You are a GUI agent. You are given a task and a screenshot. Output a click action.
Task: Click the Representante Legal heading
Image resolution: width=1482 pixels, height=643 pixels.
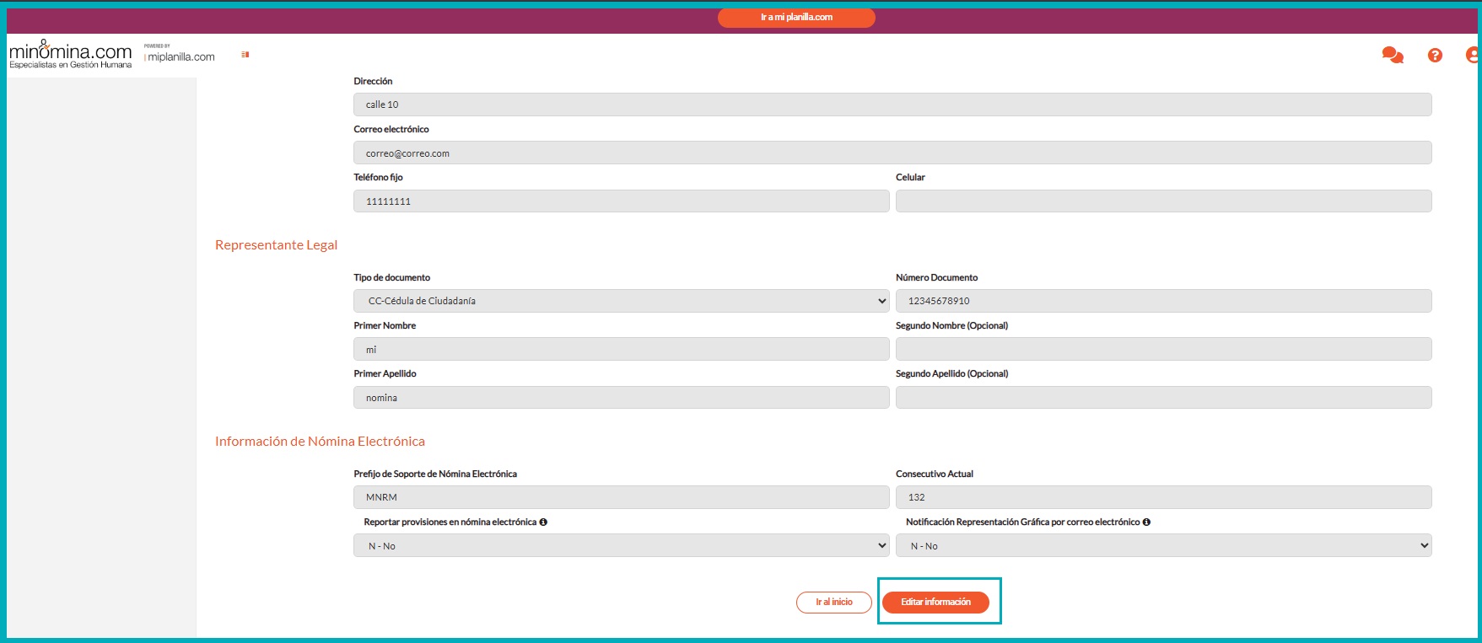click(276, 245)
